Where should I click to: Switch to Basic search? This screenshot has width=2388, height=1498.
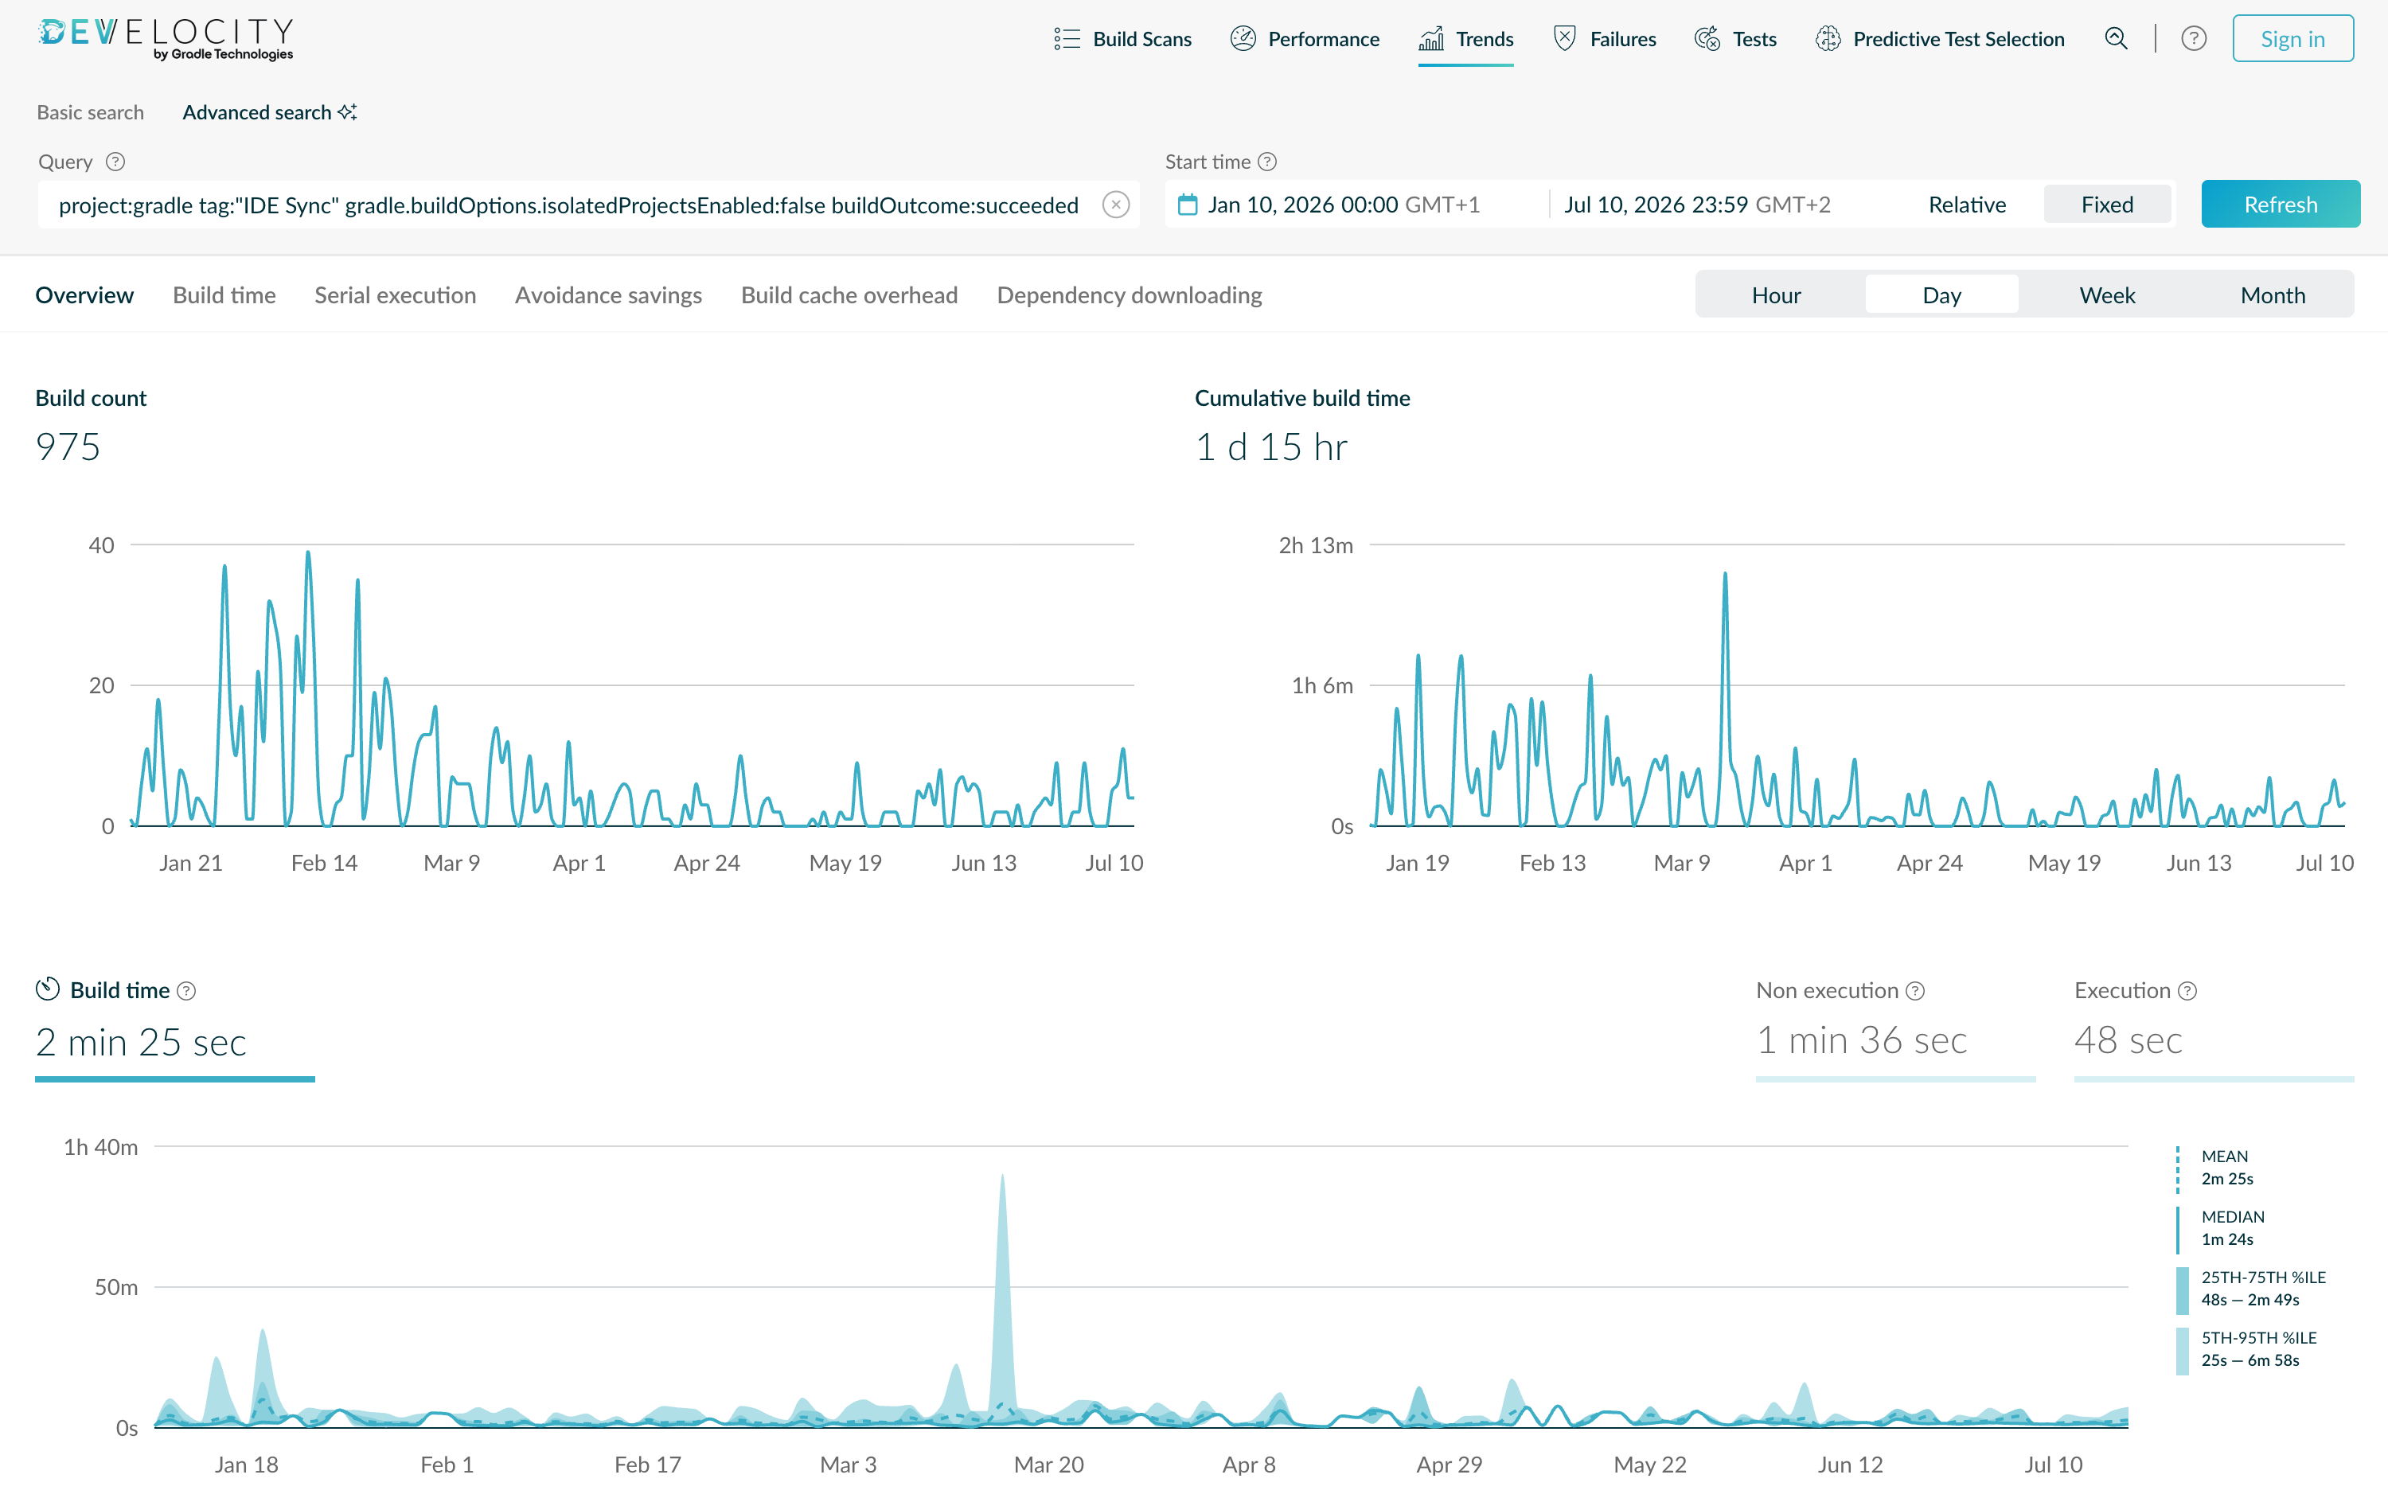click(x=90, y=112)
